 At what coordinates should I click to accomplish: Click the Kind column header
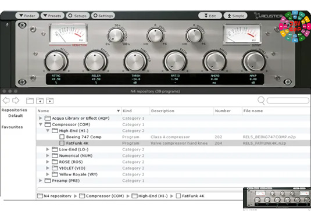coord(135,111)
